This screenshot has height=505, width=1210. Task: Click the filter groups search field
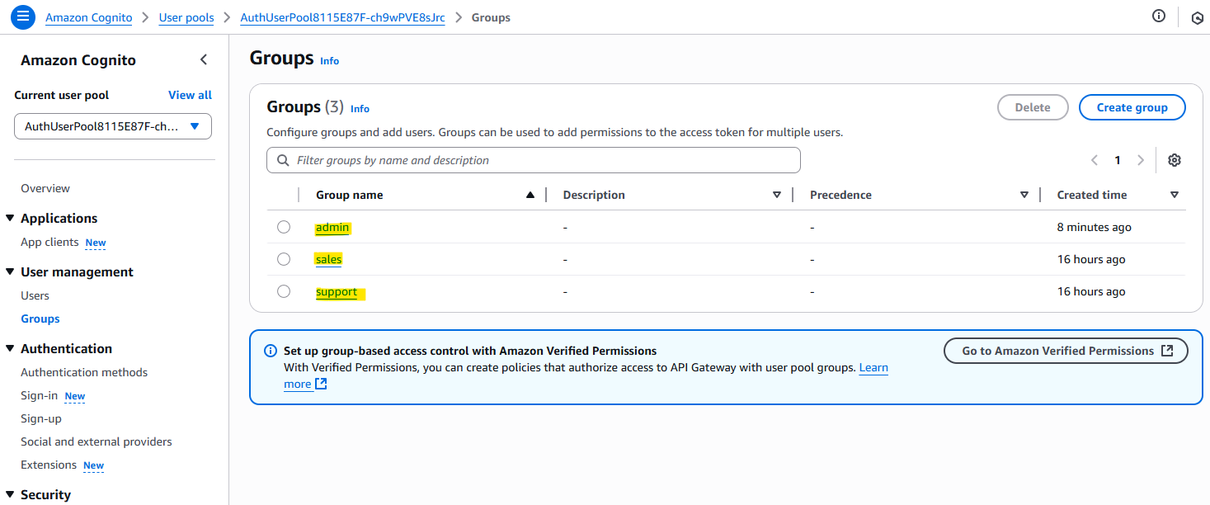(x=533, y=160)
